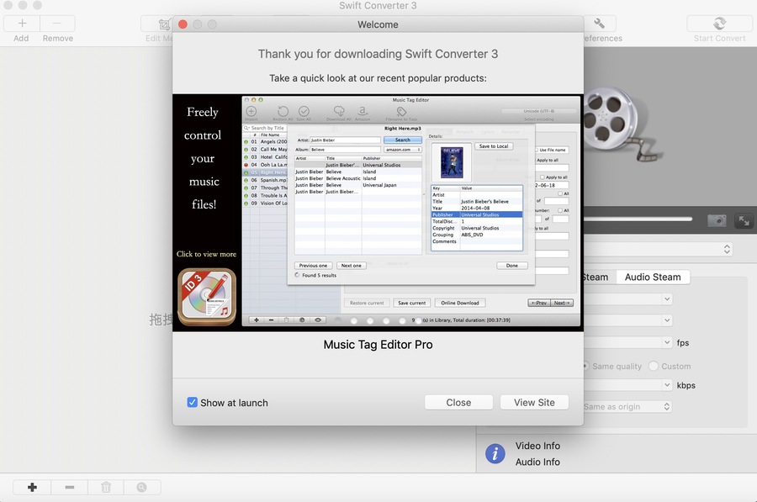This screenshot has width=757, height=502.
Task: Open the Same as origin dropdown
Action: point(627,406)
